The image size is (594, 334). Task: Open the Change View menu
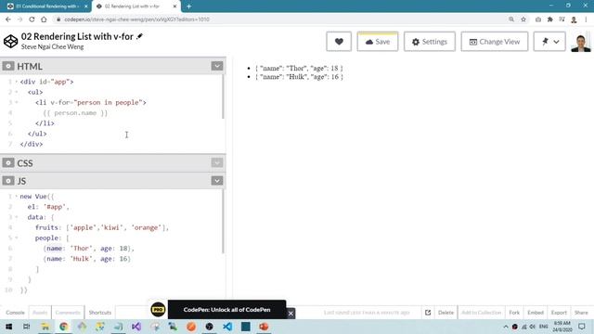[495, 42]
